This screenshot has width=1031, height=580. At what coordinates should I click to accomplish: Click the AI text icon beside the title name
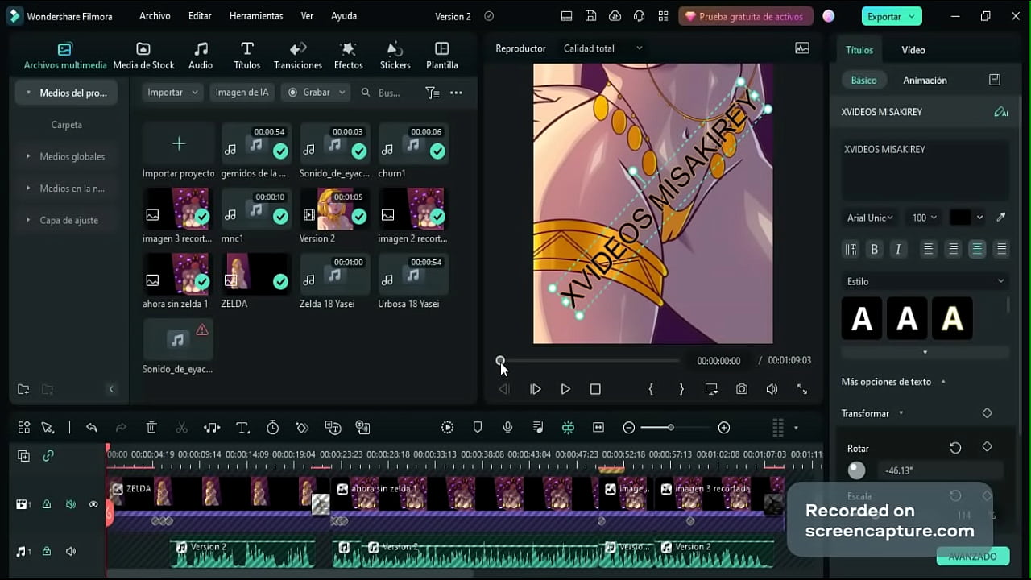point(1000,112)
